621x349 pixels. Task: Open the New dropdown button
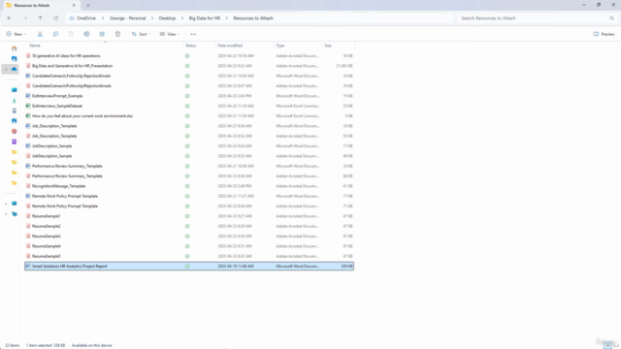[16, 34]
